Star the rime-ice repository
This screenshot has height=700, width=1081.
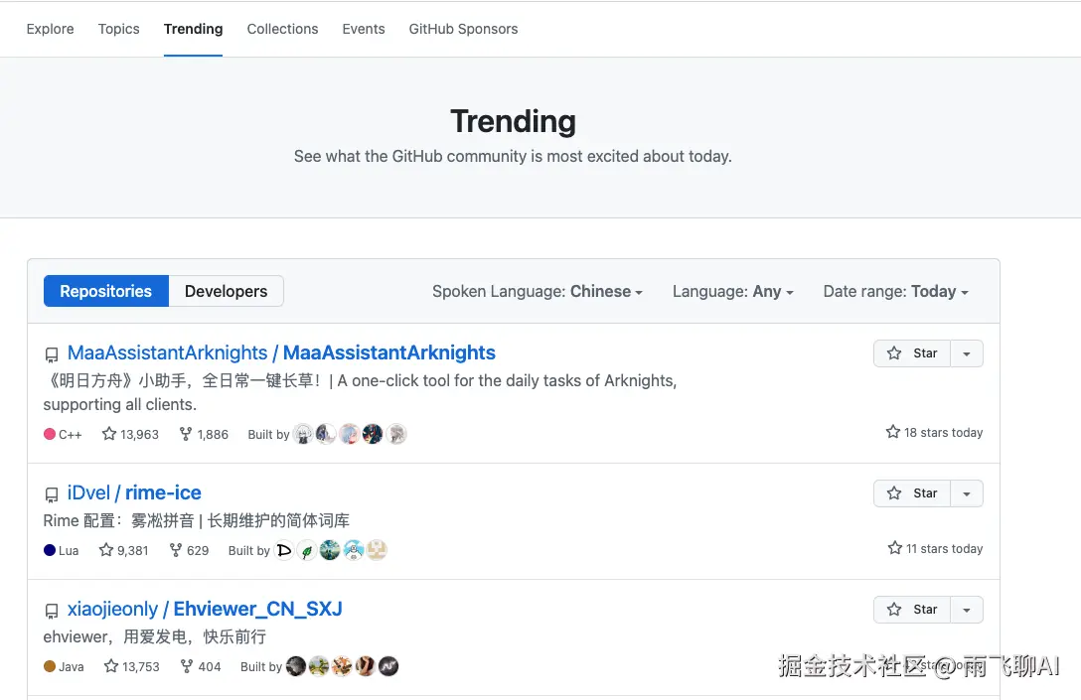pos(912,493)
